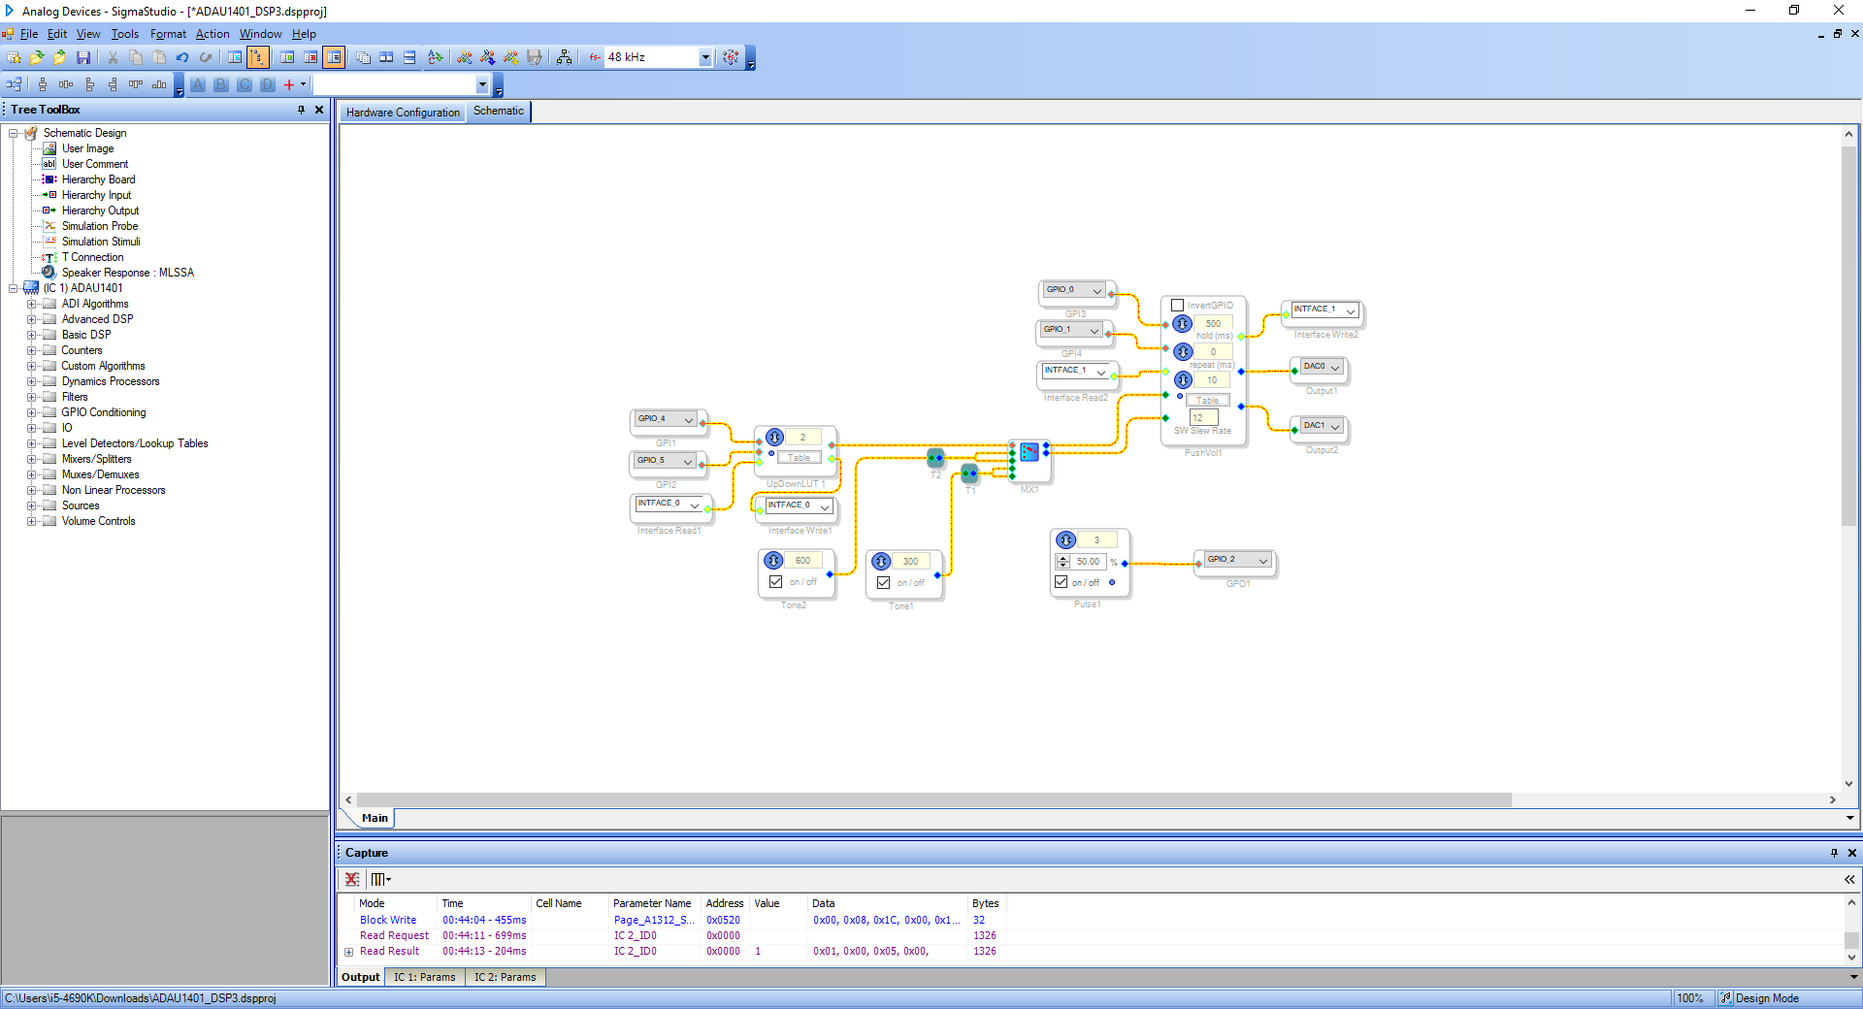The width and height of the screenshot is (1863, 1009).
Task: Click the Capture column settings icon
Action: pos(380,879)
